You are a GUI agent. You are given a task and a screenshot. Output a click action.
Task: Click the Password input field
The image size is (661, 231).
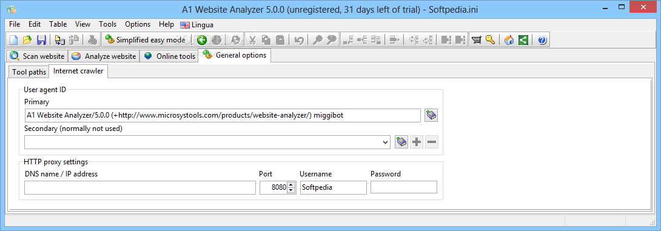point(404,187)
